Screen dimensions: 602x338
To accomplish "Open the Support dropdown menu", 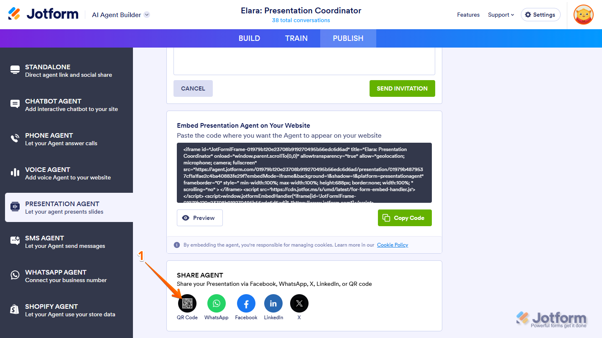I will click(x=501, y=15).
